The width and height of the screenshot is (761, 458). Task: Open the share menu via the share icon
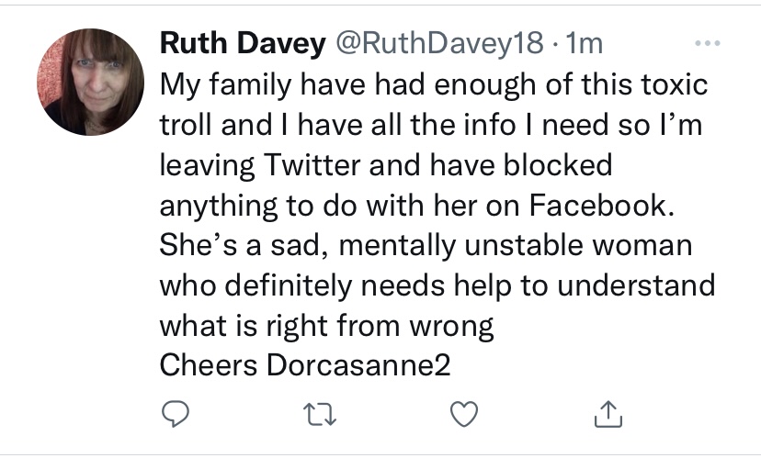click(608, 415)
